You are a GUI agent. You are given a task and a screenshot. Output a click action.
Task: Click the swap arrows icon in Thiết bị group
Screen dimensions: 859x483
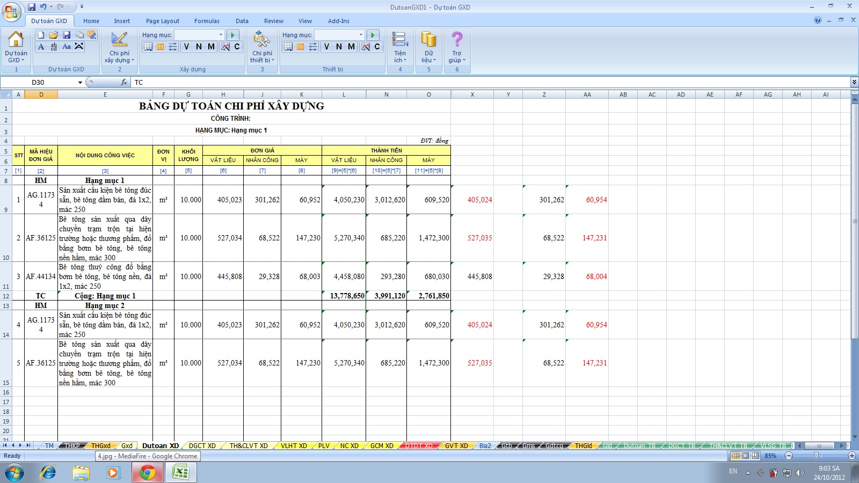pos(312,47)
